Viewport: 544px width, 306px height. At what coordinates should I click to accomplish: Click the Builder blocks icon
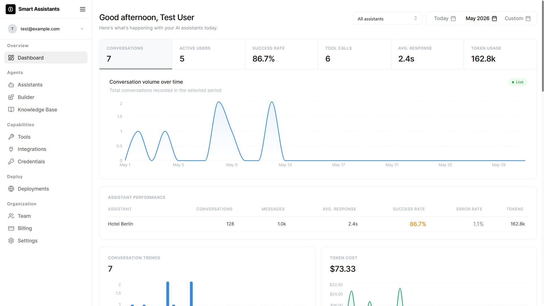click(x=11, y=97)
